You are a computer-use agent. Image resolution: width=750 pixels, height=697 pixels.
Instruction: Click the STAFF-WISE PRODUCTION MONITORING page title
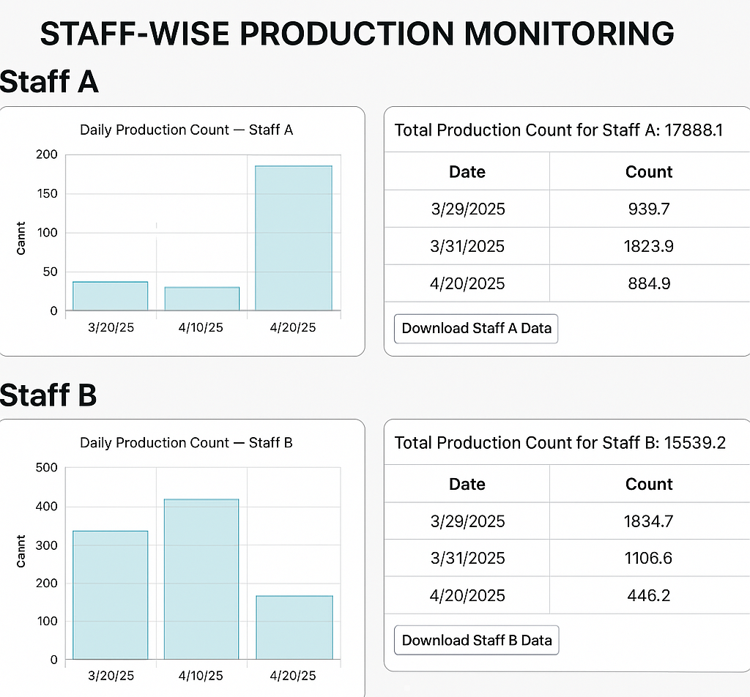(357, 34)
